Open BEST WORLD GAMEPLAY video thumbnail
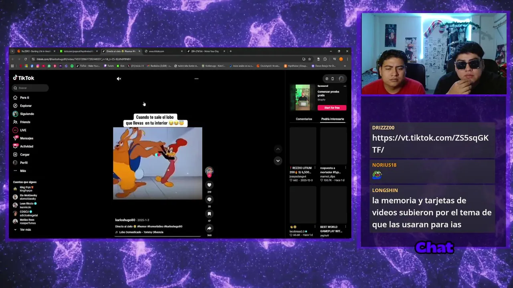The width and height of the screenshot is (513, 288). [x=333, y=205]
